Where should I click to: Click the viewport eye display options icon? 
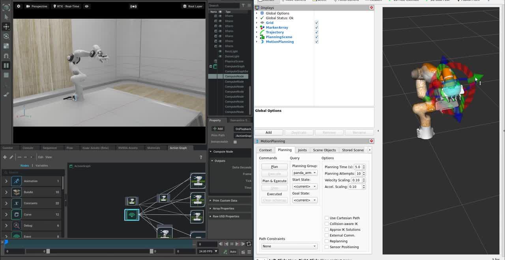pos(86,6)
